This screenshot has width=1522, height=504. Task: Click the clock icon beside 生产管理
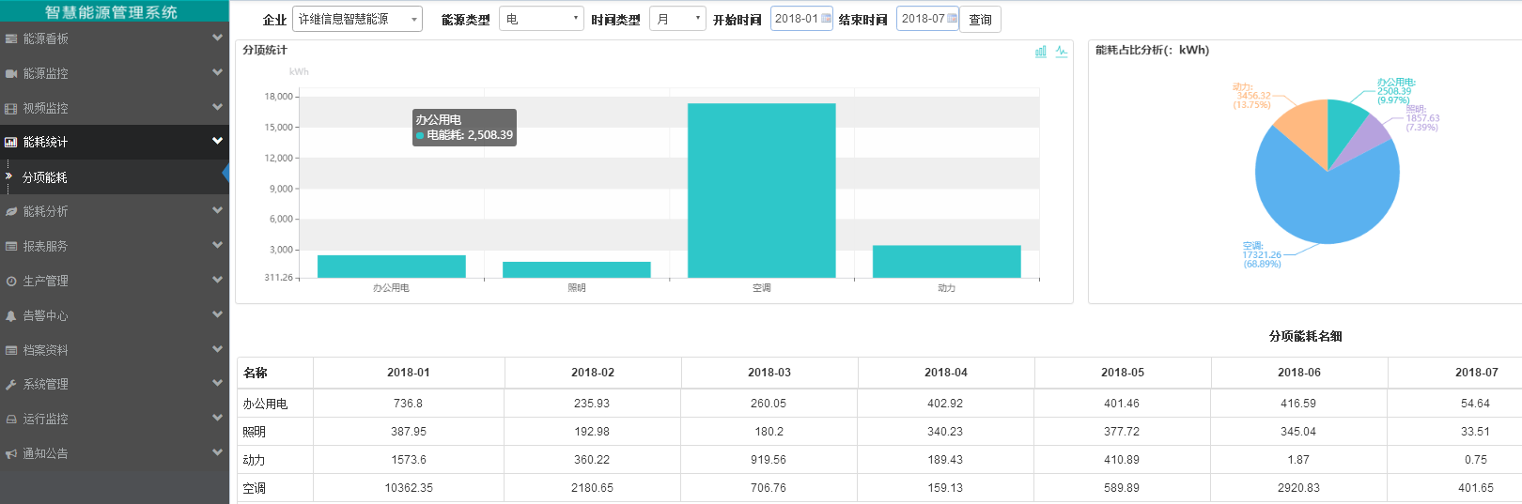tap(11, 282)
